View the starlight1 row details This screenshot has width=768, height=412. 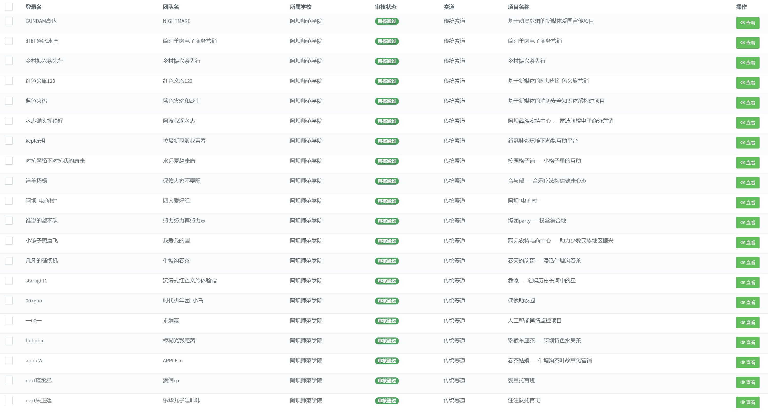tap(748, 282)
